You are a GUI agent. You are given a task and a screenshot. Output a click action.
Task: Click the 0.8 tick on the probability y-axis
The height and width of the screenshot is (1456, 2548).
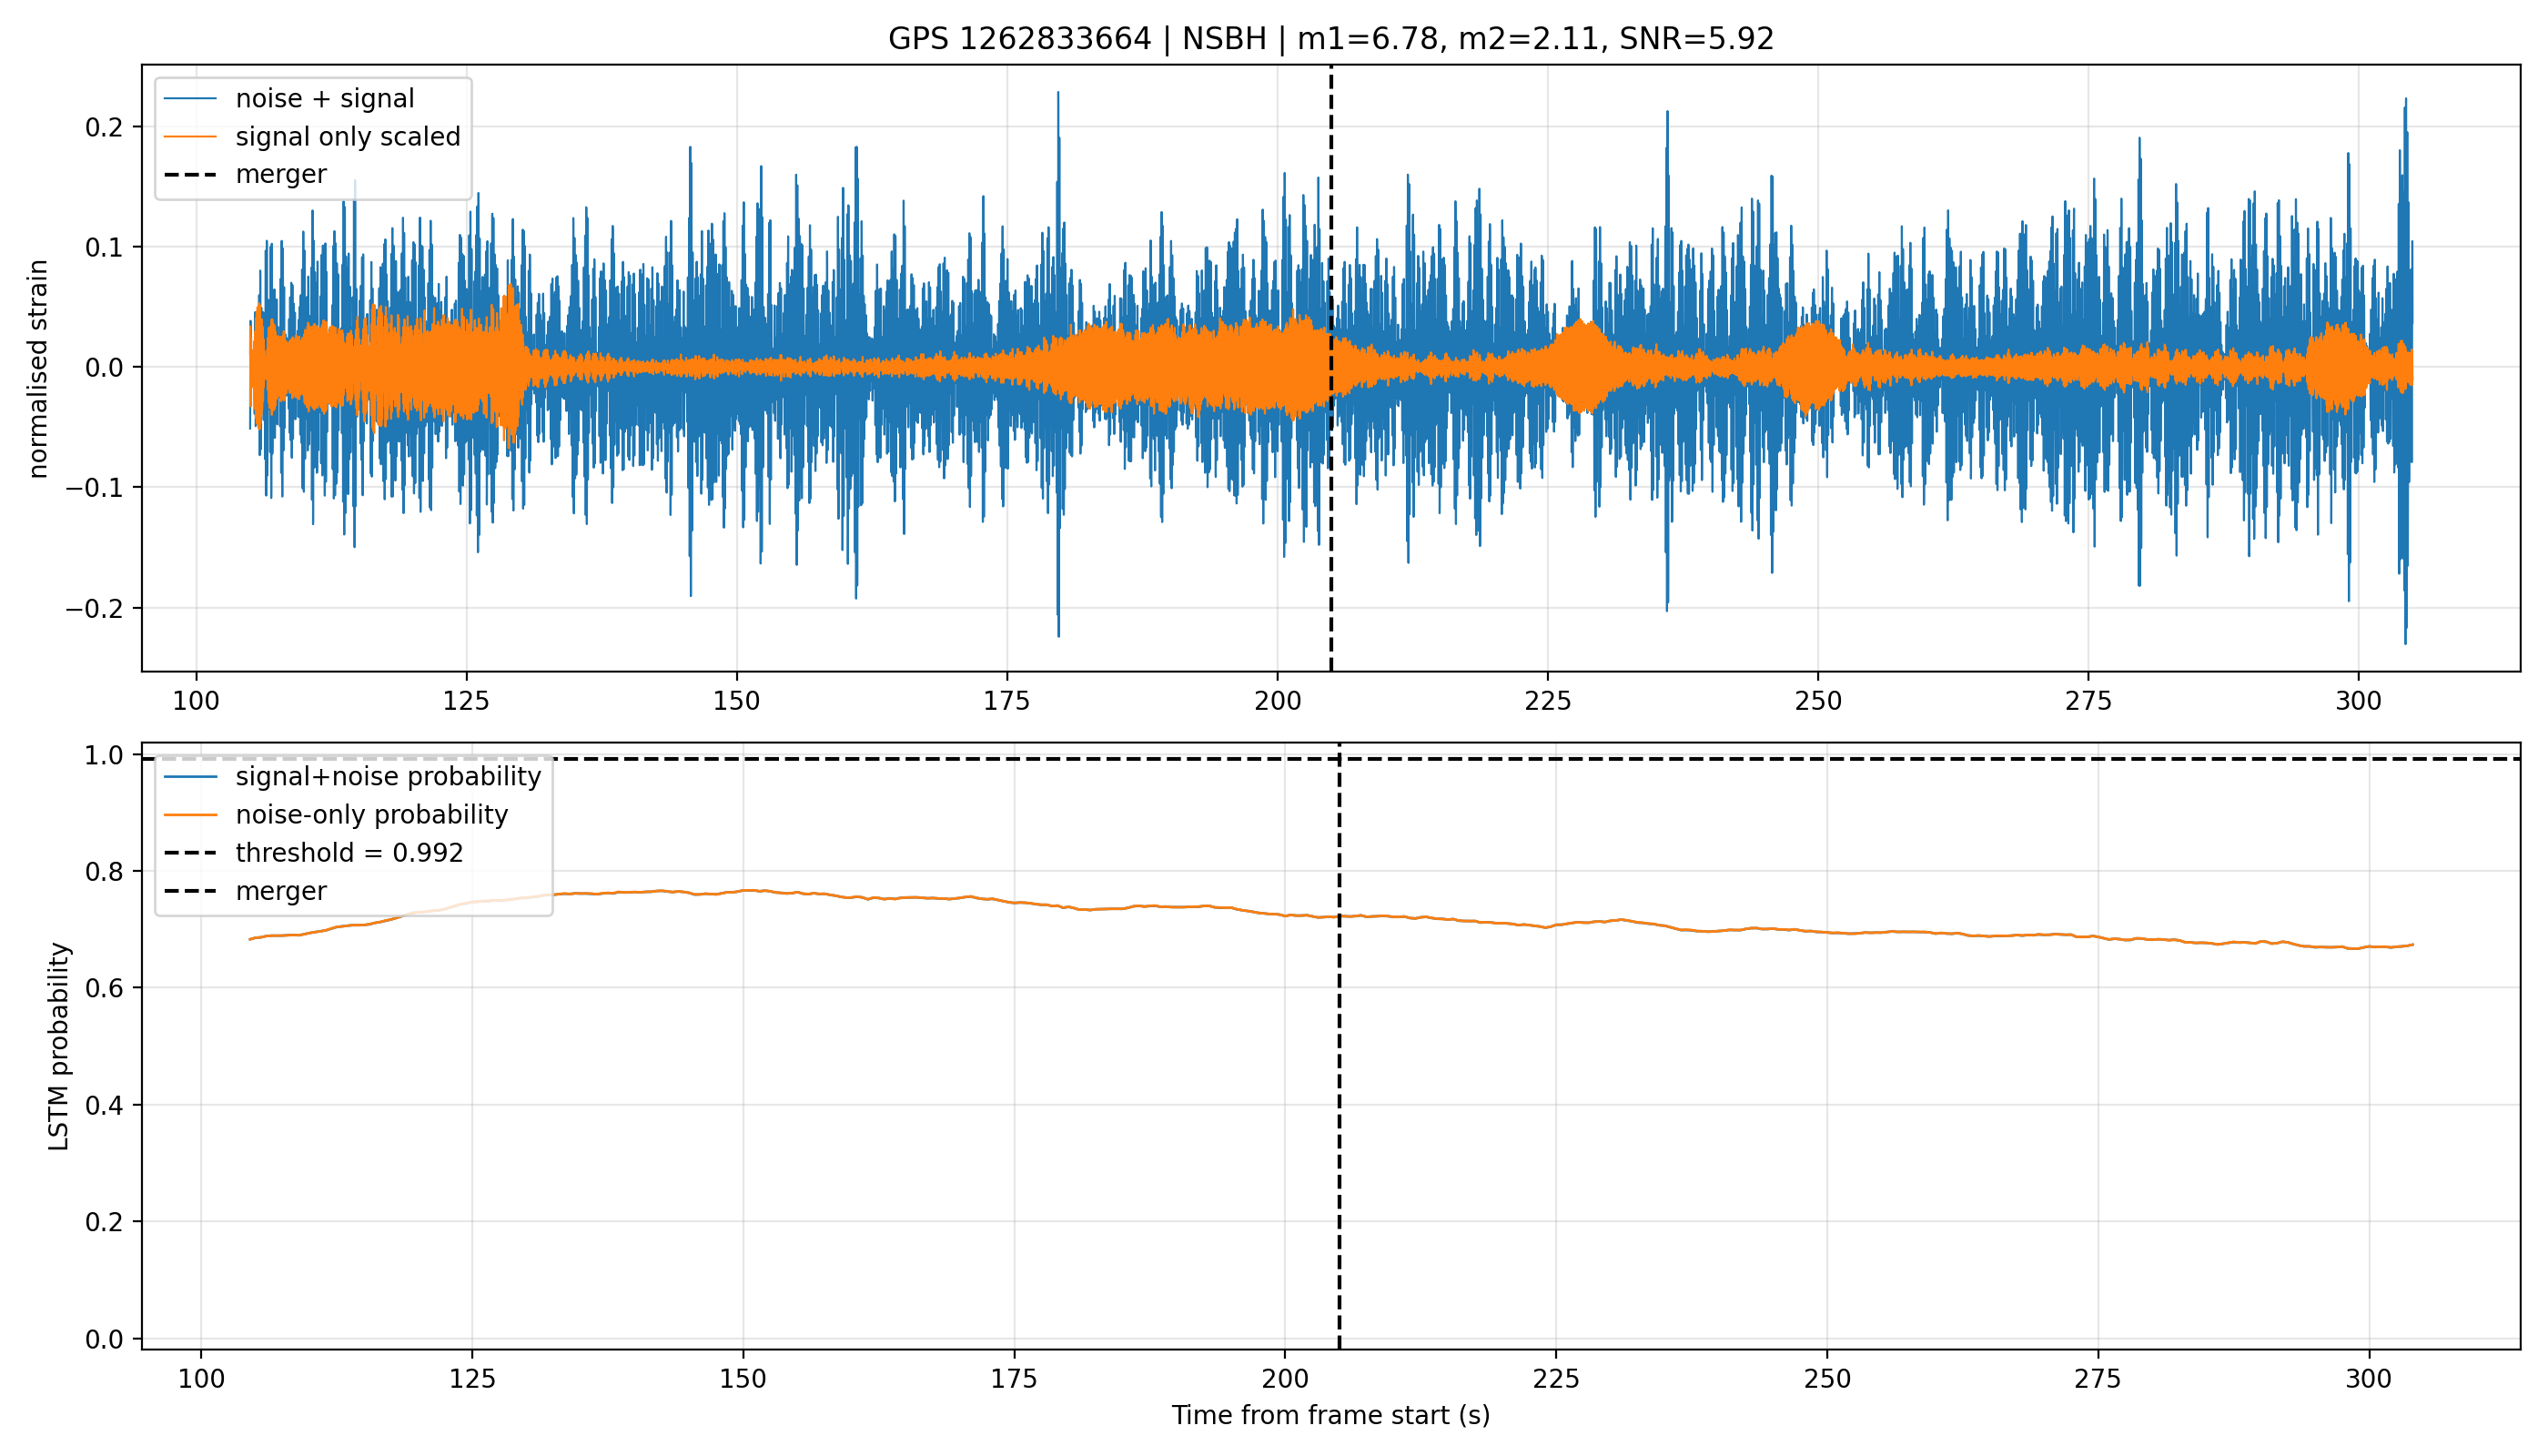(104, 872)
